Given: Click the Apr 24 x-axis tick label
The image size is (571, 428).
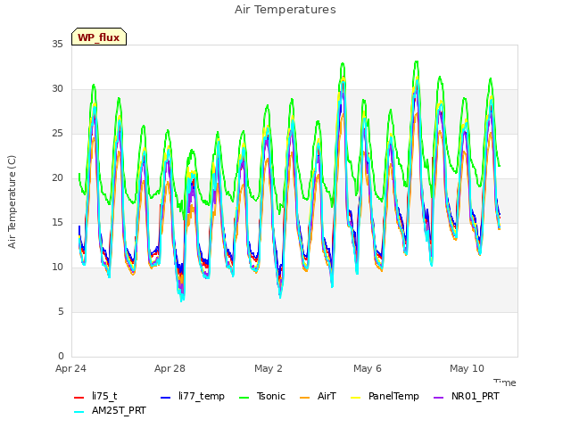Looking at the screenshot, I should (70, 368).
